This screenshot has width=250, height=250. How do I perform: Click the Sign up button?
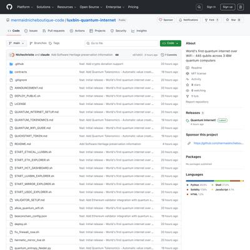227,7
